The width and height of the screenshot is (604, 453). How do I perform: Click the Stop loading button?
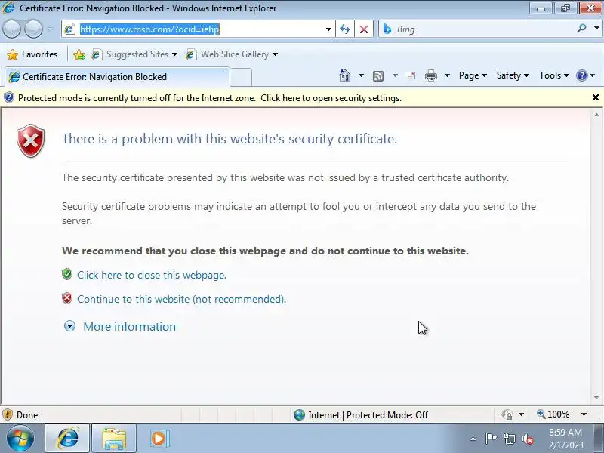[x=363, y=29]
